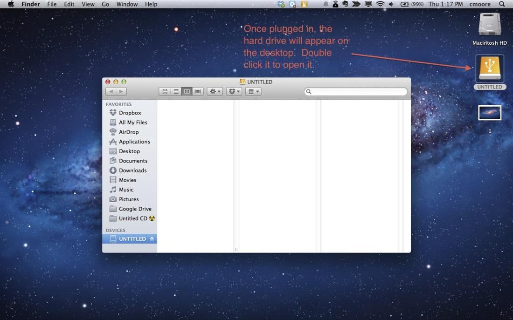The width and height of the screenshot is (513, 320).
Task: Open the Action gear dropdown menu
Action: coord(215,92)
